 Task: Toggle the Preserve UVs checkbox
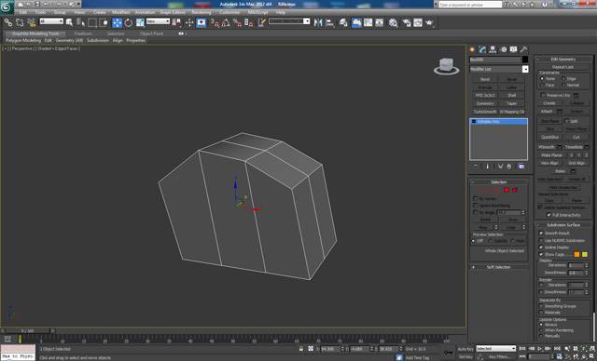point(543,95)
